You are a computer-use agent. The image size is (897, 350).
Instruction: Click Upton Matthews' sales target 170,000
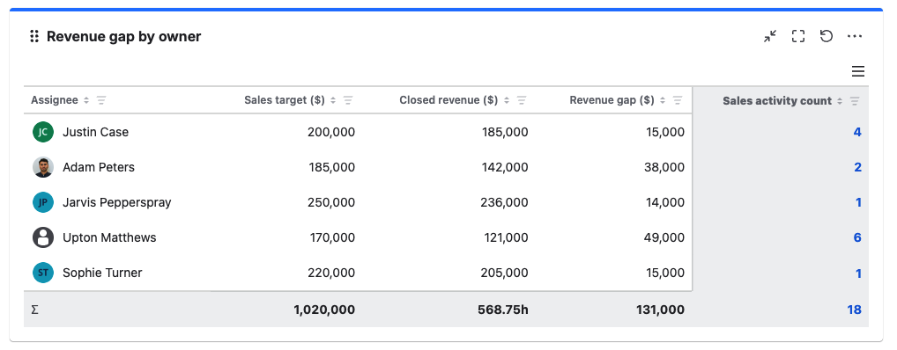[x=332, y=237]
